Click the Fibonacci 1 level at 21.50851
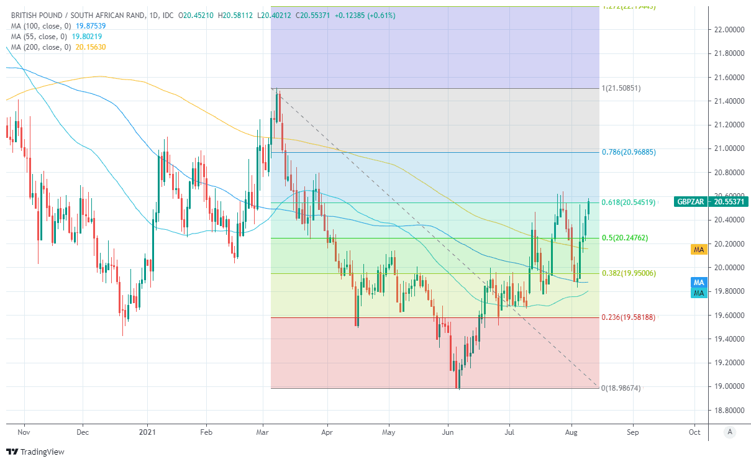Image resolution: width=751 pixels, height=464 pixels. pos(621,88)
